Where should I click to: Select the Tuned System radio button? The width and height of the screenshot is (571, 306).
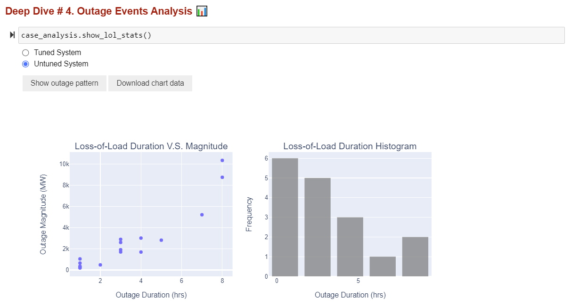point(25,53)
